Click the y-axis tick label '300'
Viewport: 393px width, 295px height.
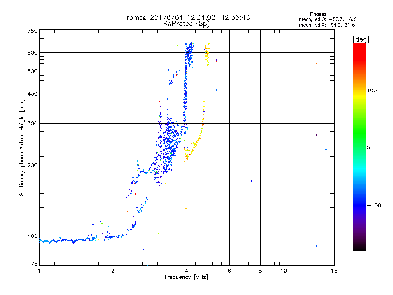(x=32, y=123)
